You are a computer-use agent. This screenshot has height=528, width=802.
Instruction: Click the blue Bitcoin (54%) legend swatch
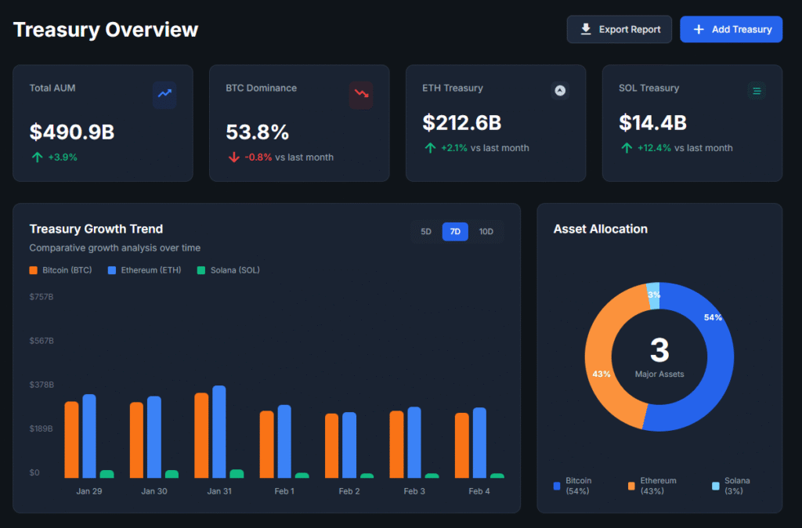[x=558, y=486]
